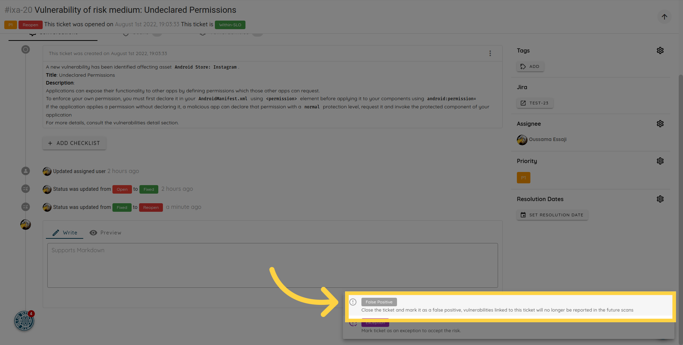Image resolution: width=683 pixels, height=345 pixels.
Task: Click the scroll-to-top arrow icon
Action: pyautogui.click(x=664, y=17)
